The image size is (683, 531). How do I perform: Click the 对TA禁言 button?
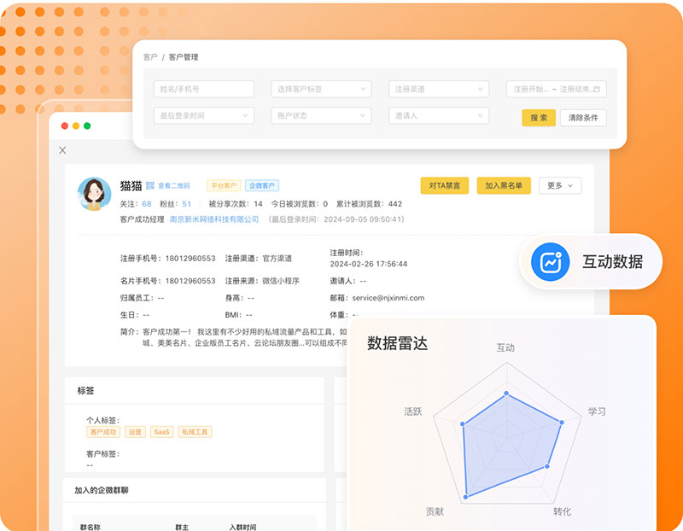[x=444, y=185]
